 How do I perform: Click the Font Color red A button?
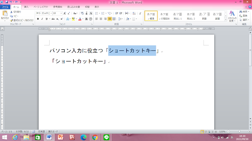[x=80, y=19]
